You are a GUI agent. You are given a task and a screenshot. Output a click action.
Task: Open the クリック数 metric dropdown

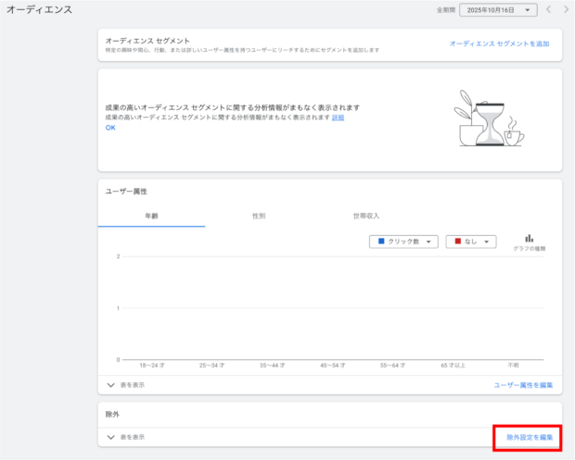pos(403,242)
